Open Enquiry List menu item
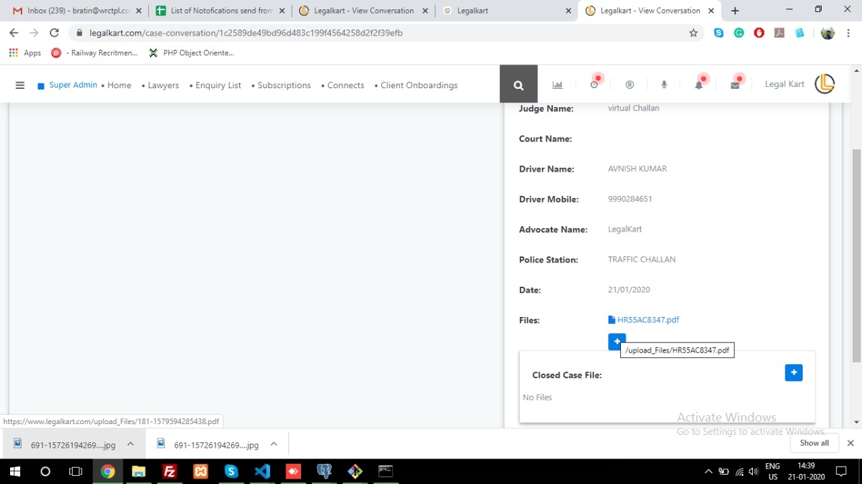862x484 pixels. 218,85
